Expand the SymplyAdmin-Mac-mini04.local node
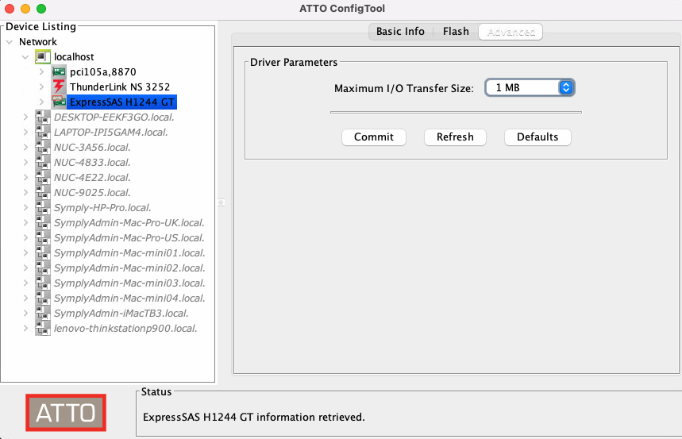 tap(25, 298)
